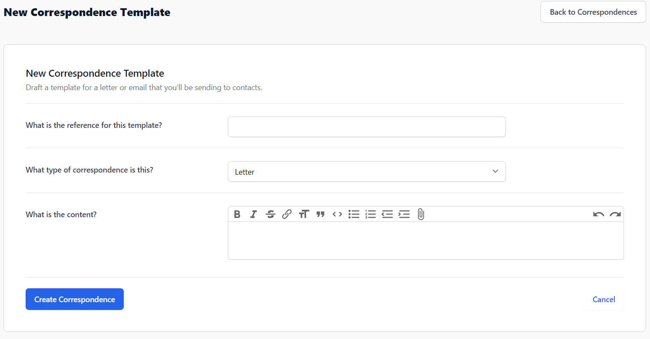Increase the indentation level
The height and width of the screenshot is (339, 650).
click(404, 214)
